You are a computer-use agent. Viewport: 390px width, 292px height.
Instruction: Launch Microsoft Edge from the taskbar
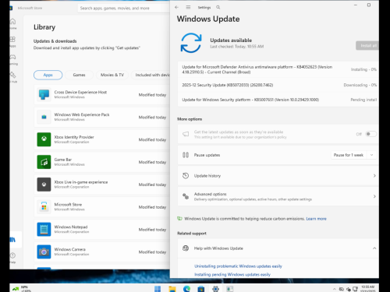click(186, 289)
